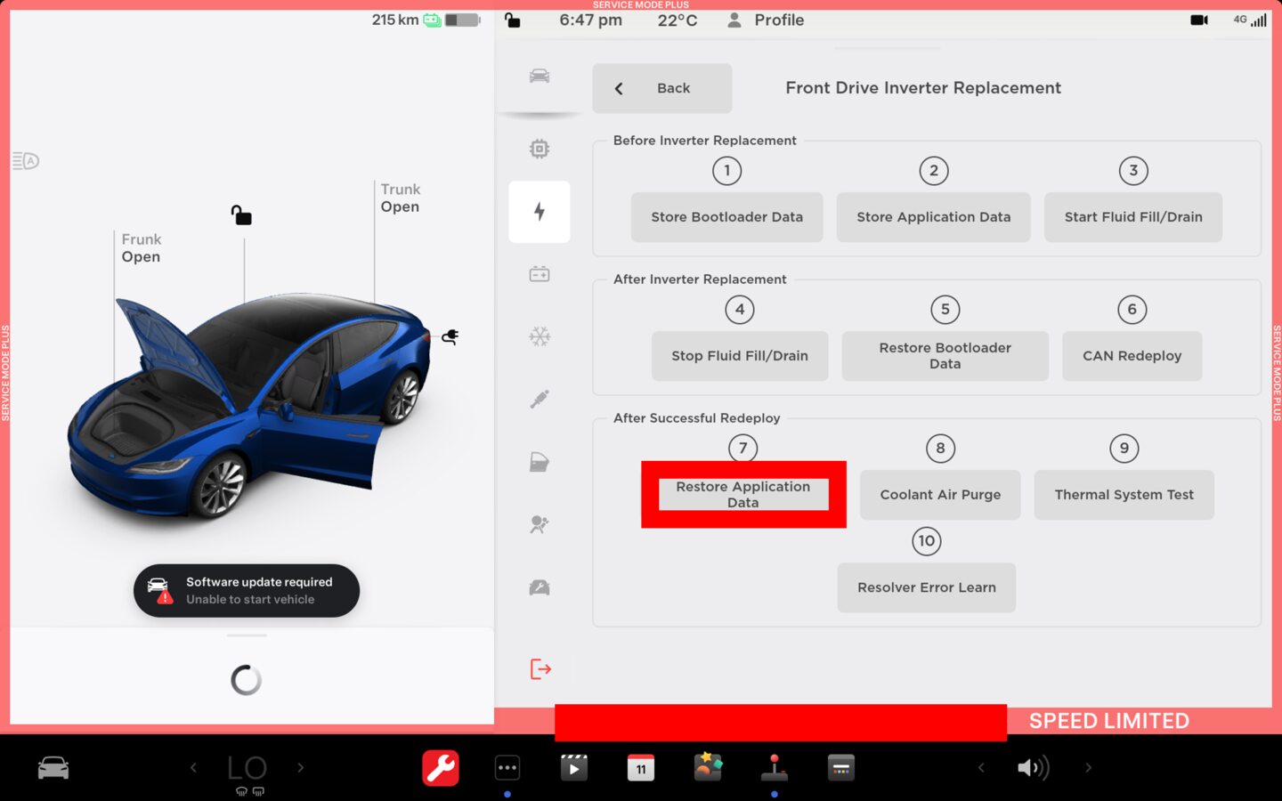Screen dimensions: 1282x801
Task: Open the low voltage battery sidebar section
Action: pyautogui.click(x=539, y=274)
